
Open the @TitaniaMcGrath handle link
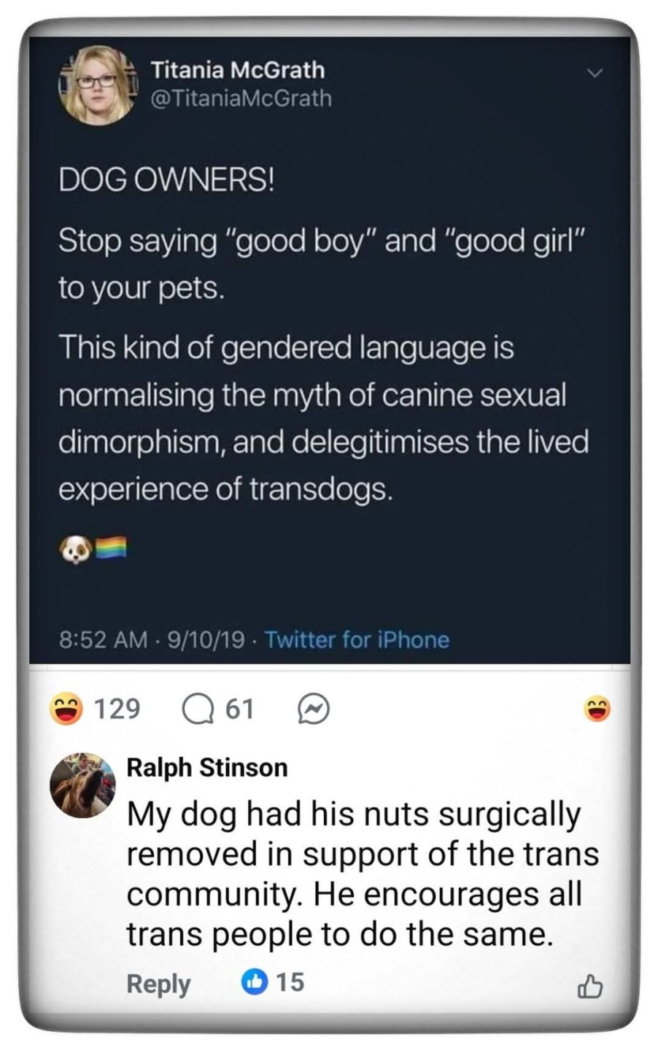coord(241,98)
